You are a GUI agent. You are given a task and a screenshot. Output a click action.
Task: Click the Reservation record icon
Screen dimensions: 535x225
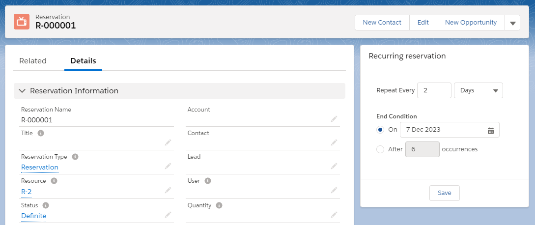[x=21, y=22]
